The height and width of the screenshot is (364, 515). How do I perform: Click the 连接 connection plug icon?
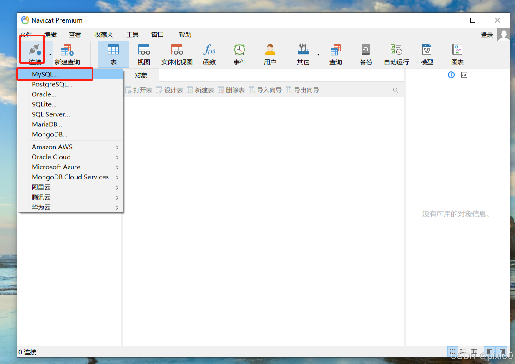point(35,51)
